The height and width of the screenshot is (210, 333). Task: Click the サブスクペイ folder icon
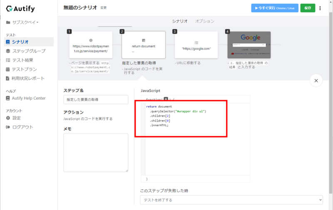tap(8, 22)
